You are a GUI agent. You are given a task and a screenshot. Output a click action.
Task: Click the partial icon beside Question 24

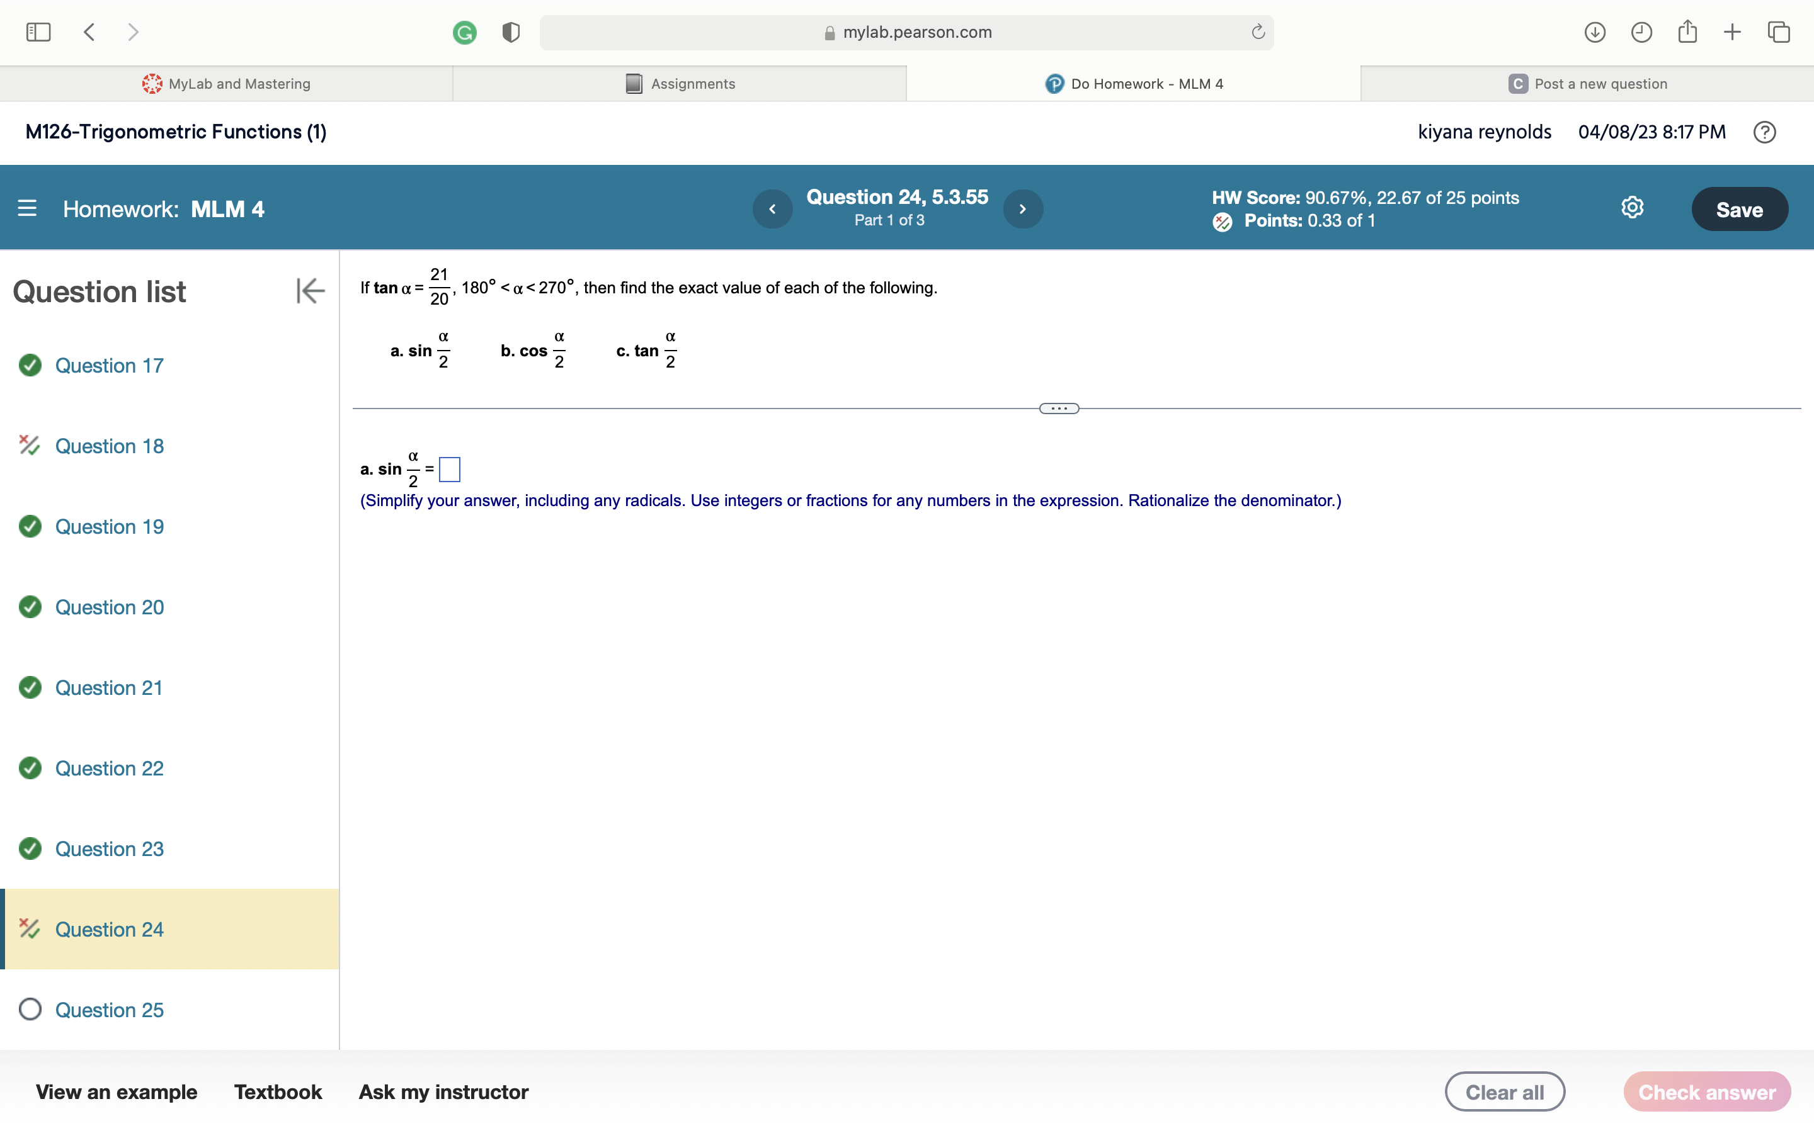point(29,929)
